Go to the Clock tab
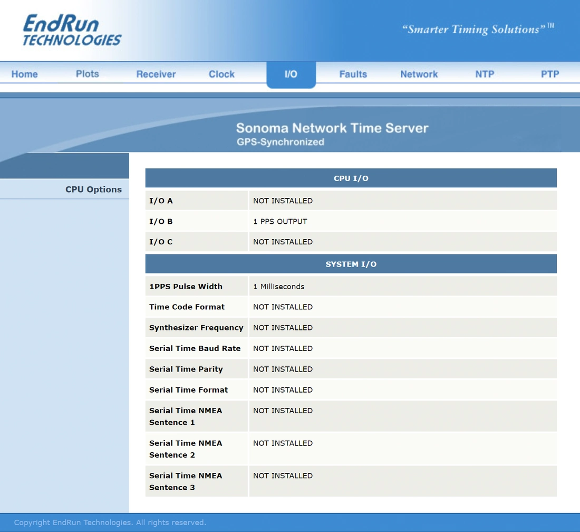The width and height of the screenshot is (580, 532). [221, 74]
